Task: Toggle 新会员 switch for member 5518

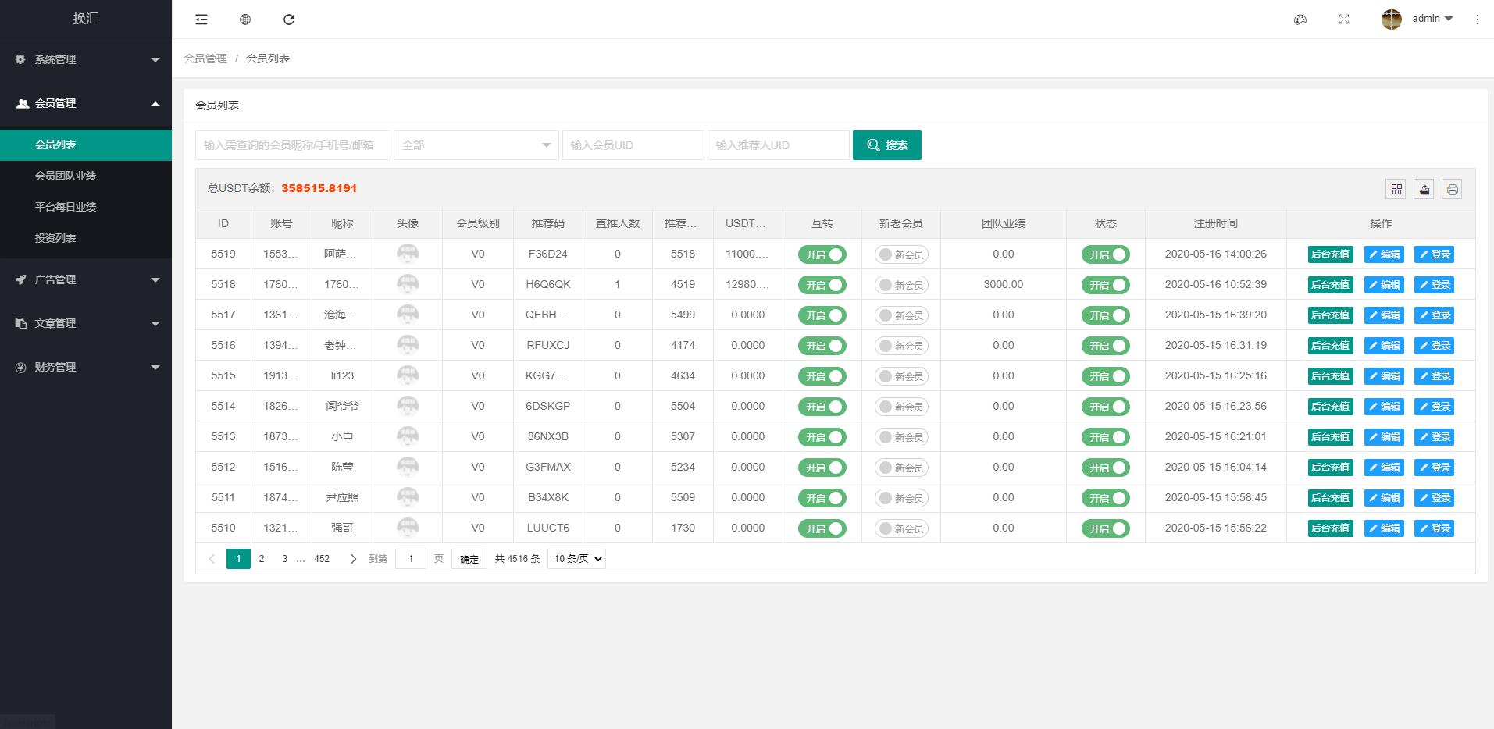Action: [901, 285]
